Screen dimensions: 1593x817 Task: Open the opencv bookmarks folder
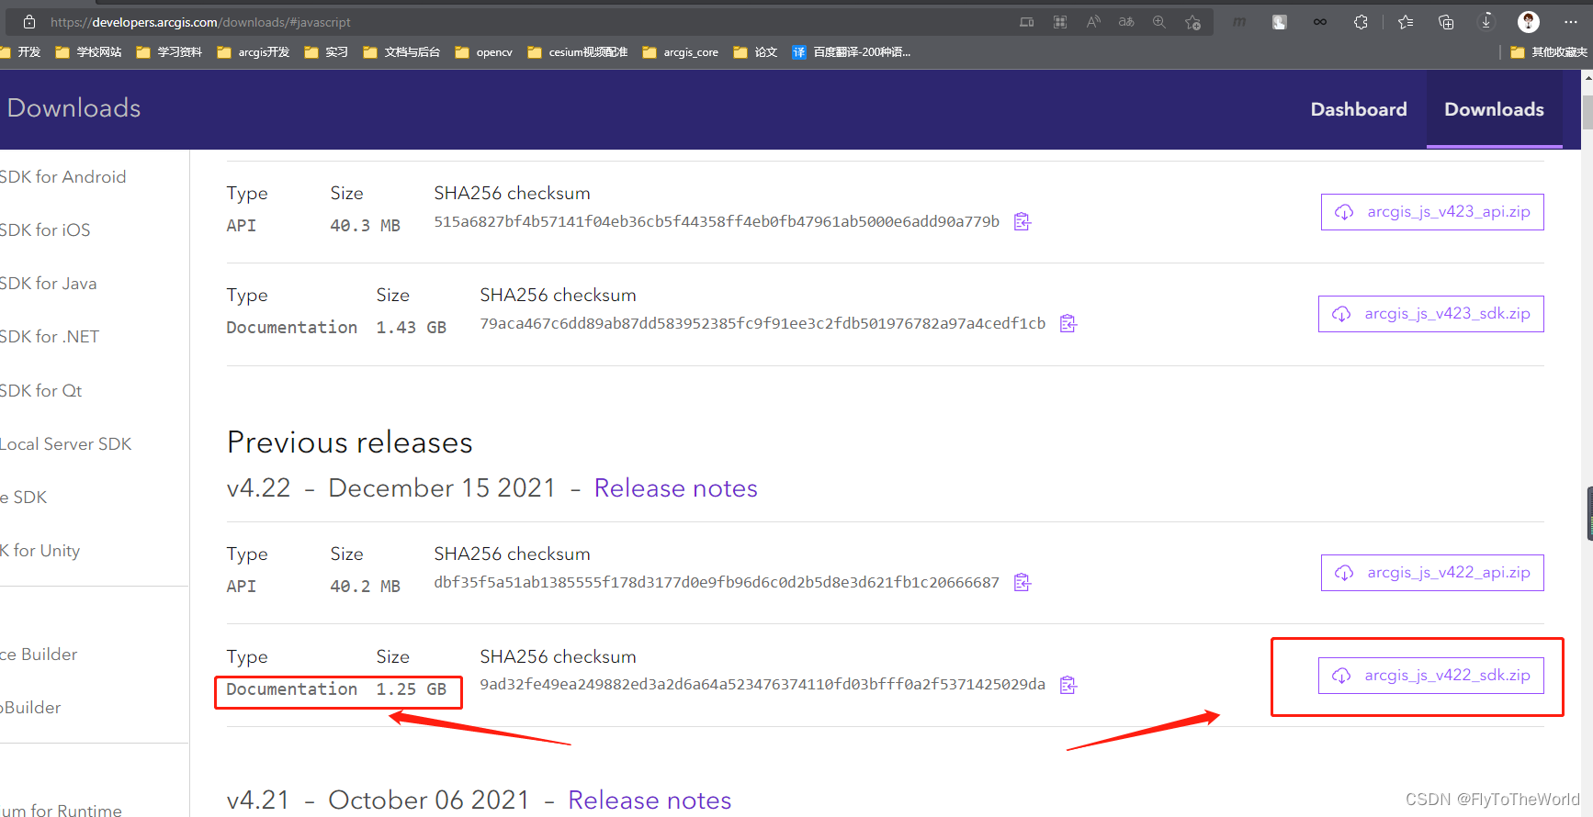click(483, 52)
